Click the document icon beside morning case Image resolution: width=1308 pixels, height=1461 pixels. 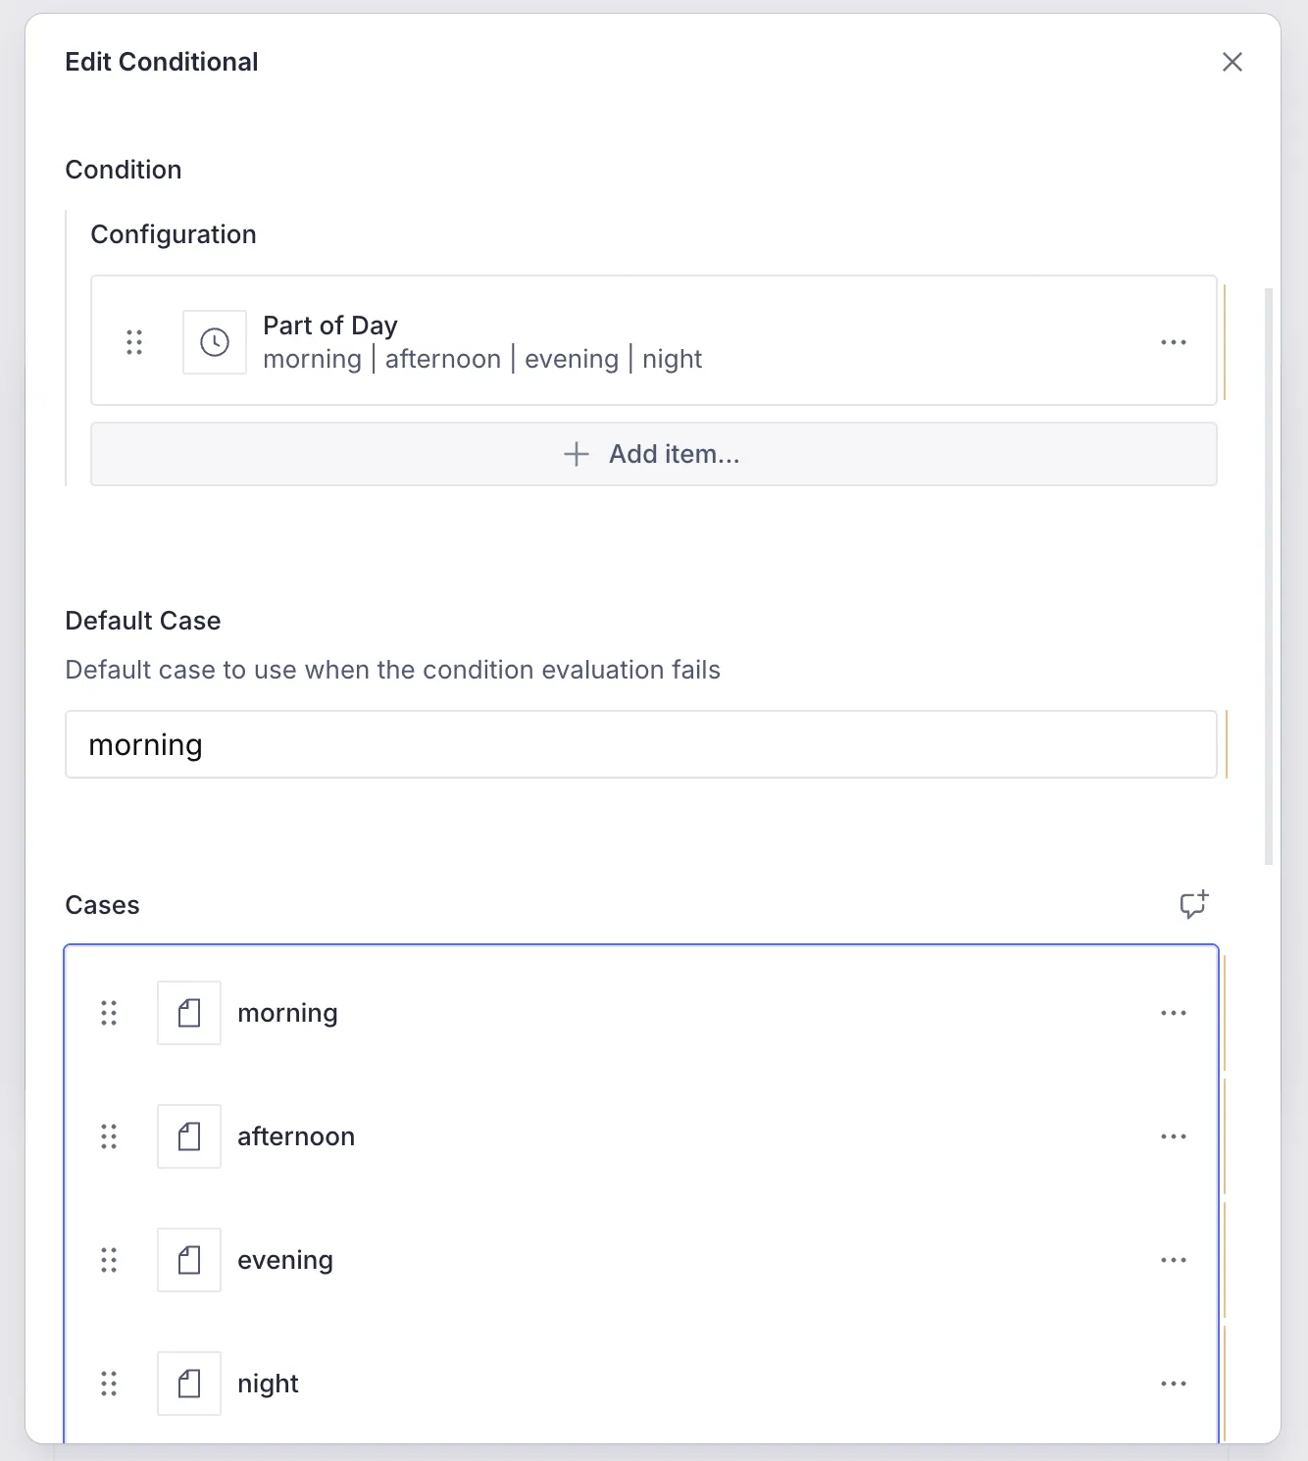(188, 1013)
